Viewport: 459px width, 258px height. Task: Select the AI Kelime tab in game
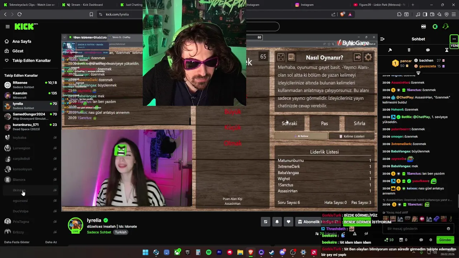tap(301, 136)
